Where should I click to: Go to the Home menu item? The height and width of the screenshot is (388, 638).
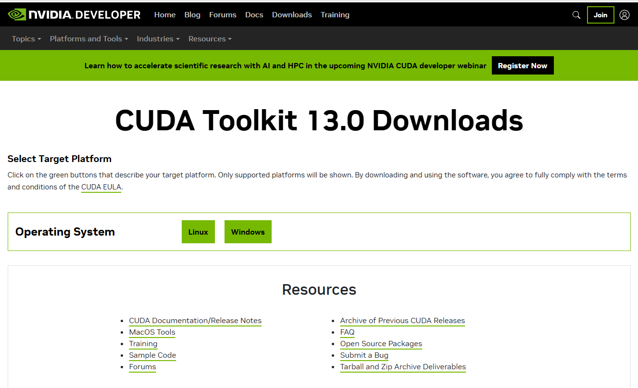coord(164,15)
